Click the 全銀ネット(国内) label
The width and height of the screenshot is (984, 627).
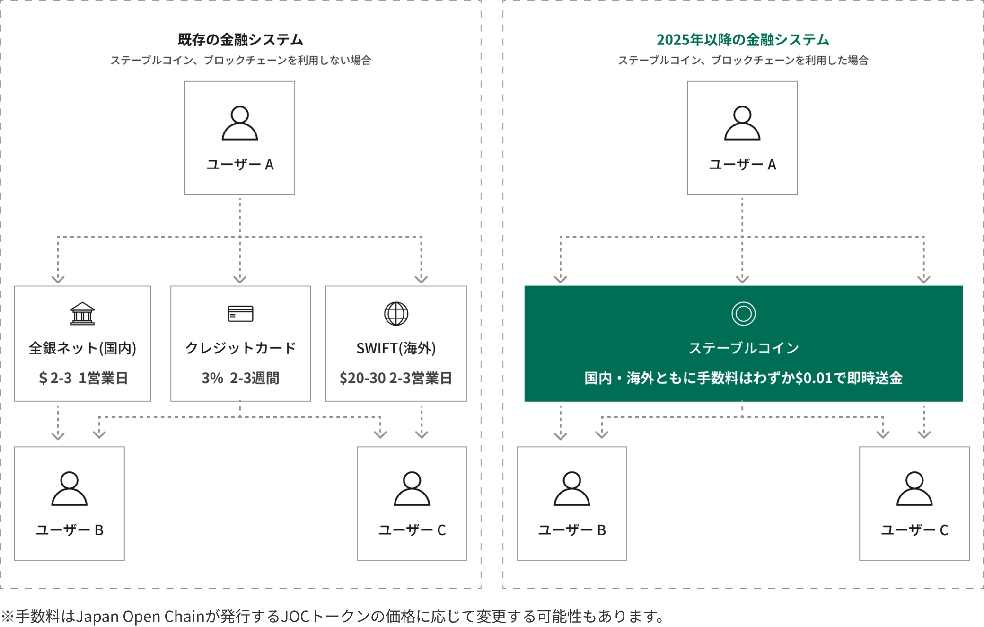pos(83,348)
